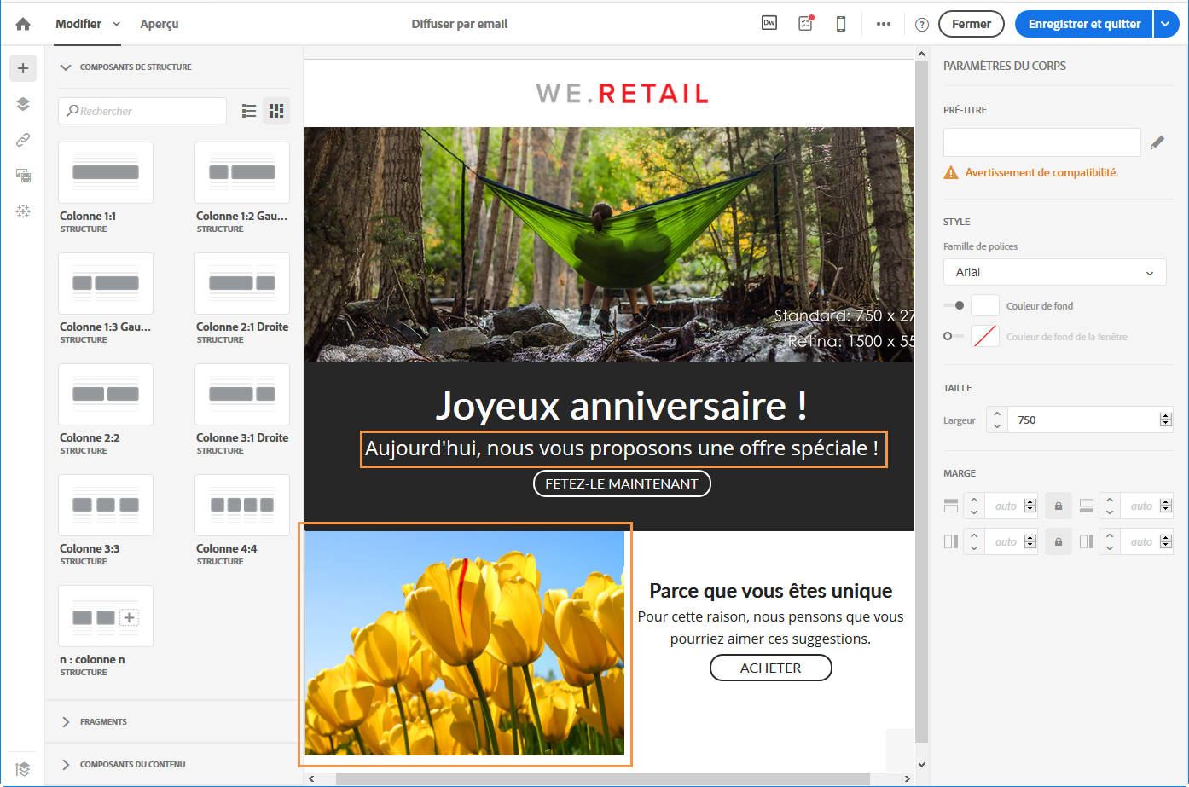Open the Famille de polices Arial dropdown
Image resolution: width=1189 pixels, height=787 pixels.
click(1054, 272)
